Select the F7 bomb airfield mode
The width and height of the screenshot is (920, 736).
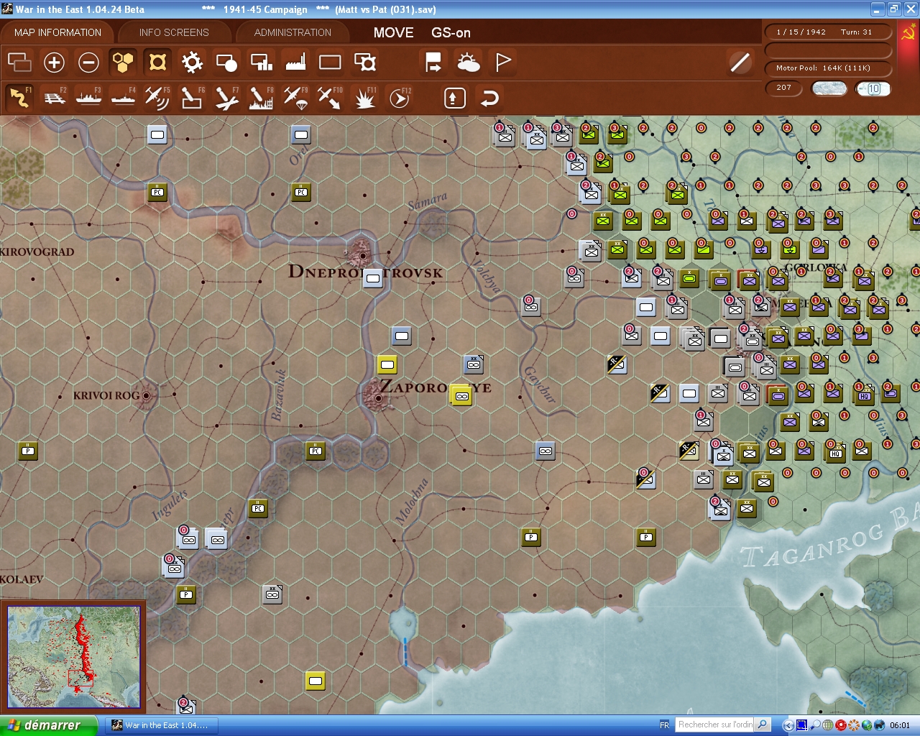tap(226, 98)
